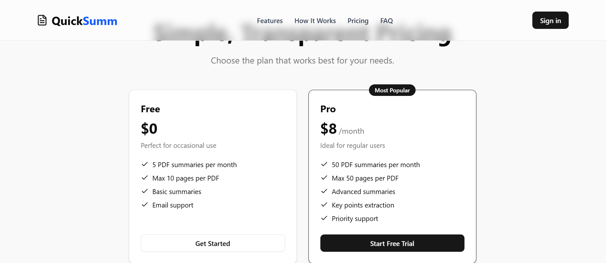Screen dimensions: 606x263
Task: Click the Pro plan heading
Action: (x=328, y=109)
